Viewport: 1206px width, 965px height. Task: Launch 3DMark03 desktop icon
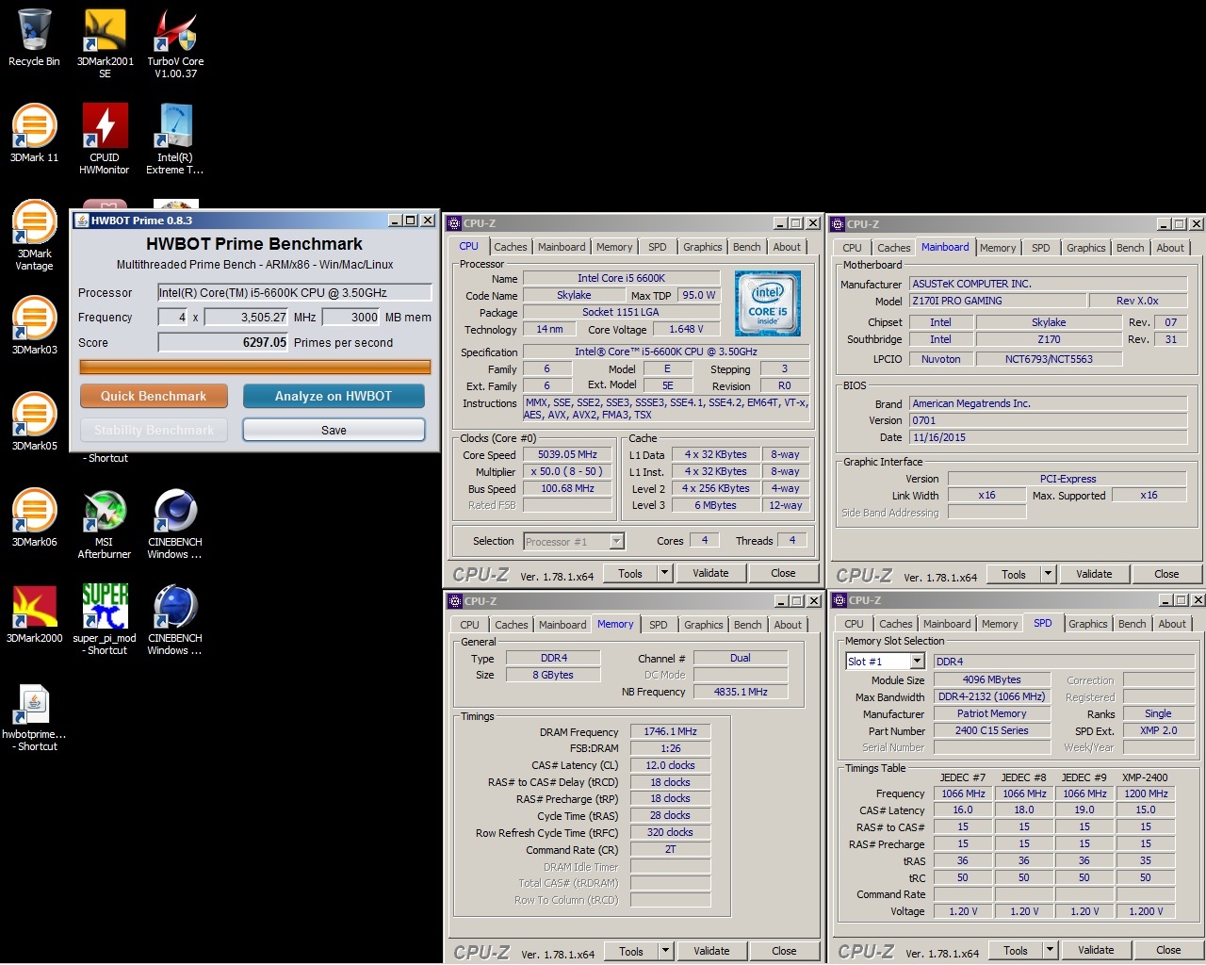(x=34, y=325)
